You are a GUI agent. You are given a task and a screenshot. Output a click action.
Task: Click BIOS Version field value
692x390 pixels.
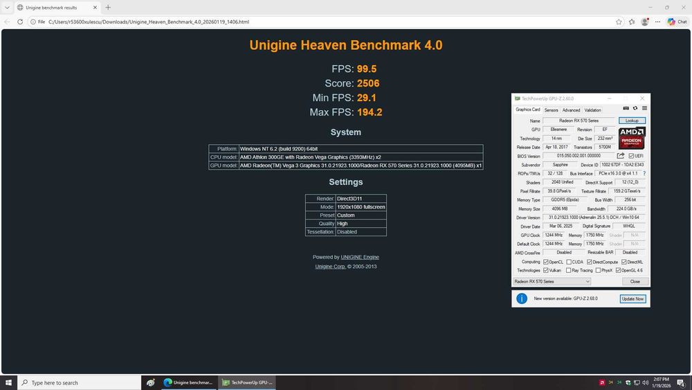click(579, 156)
